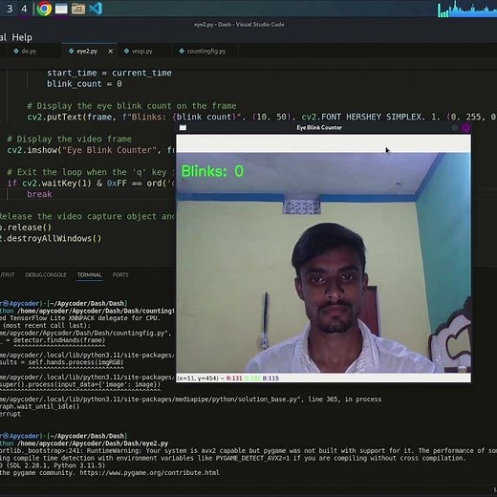Minimize the Eye Blink Counter window
This screenshot has width=497, height=497.
click(x=455, y=127)
